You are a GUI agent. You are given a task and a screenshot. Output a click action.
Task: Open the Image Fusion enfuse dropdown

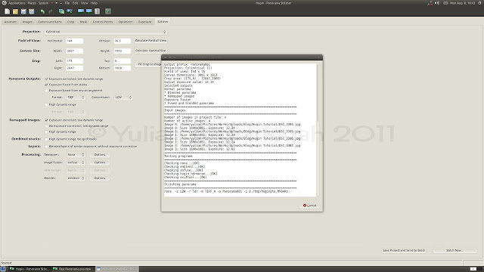click(76, 162)
